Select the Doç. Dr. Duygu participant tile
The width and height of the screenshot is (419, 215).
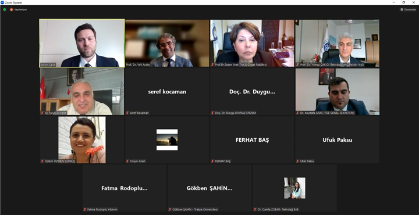[x=252, y=91]
